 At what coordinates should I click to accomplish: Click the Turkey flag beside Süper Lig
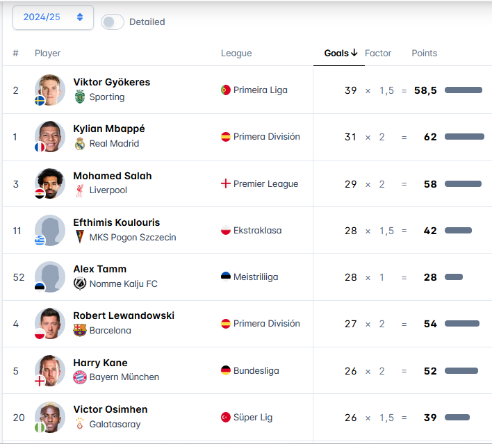225,418
